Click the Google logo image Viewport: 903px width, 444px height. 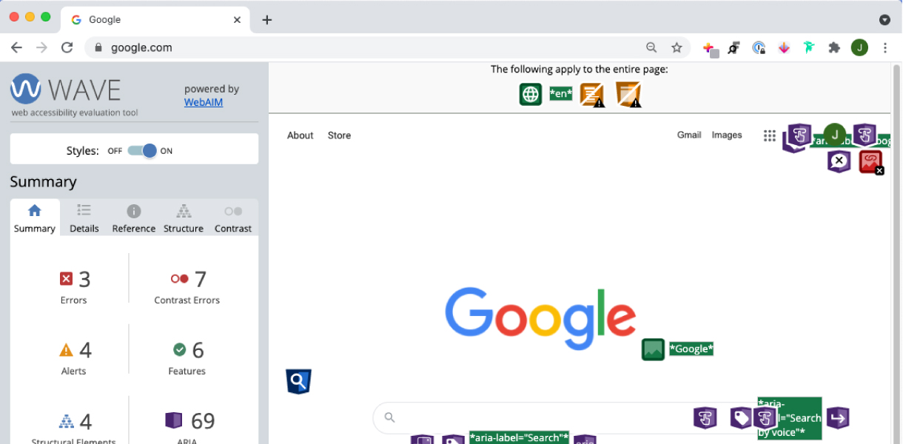[x=540, y=319]
